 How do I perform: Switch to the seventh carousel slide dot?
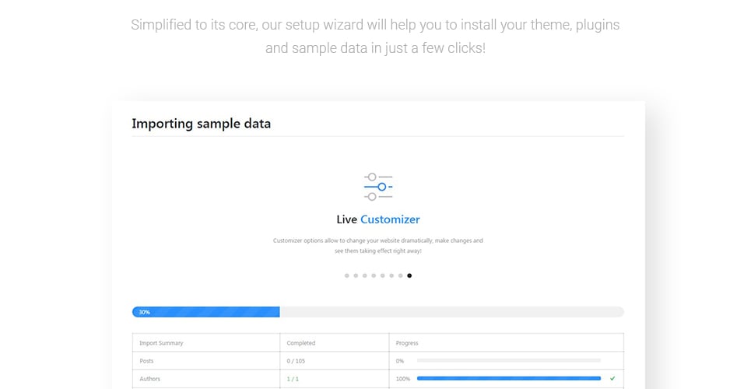point(401,275)
